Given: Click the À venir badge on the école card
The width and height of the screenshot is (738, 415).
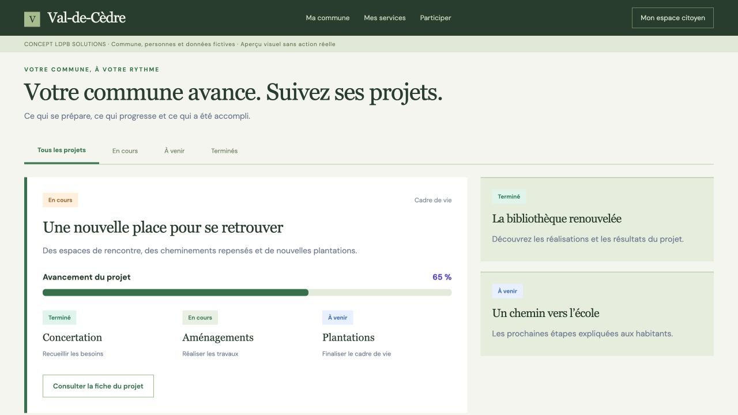Looking at the screenshot, I should tap(507, 291).
